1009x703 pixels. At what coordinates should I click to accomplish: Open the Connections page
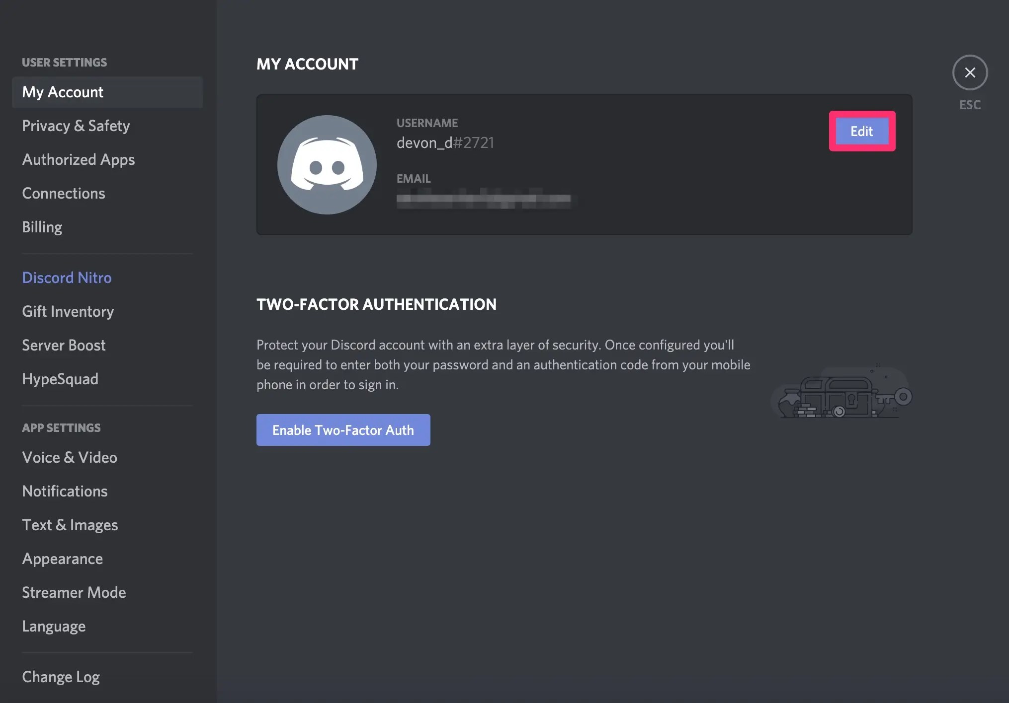63,193
